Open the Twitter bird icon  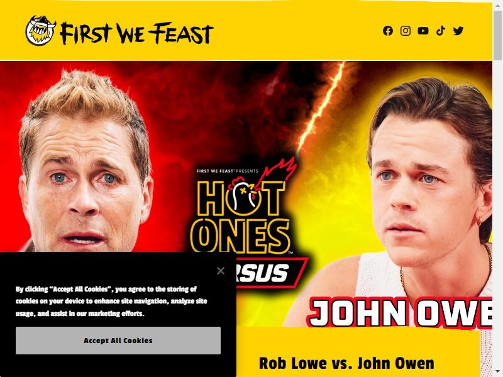point(458,31)
